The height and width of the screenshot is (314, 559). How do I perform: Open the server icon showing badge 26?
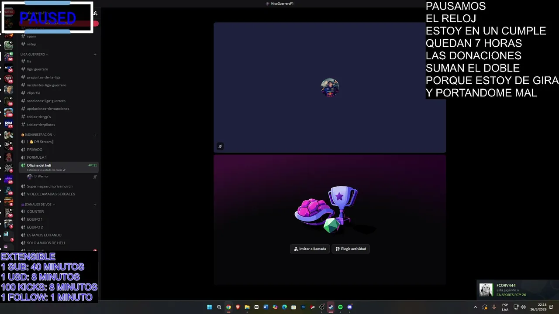(8, 191)
